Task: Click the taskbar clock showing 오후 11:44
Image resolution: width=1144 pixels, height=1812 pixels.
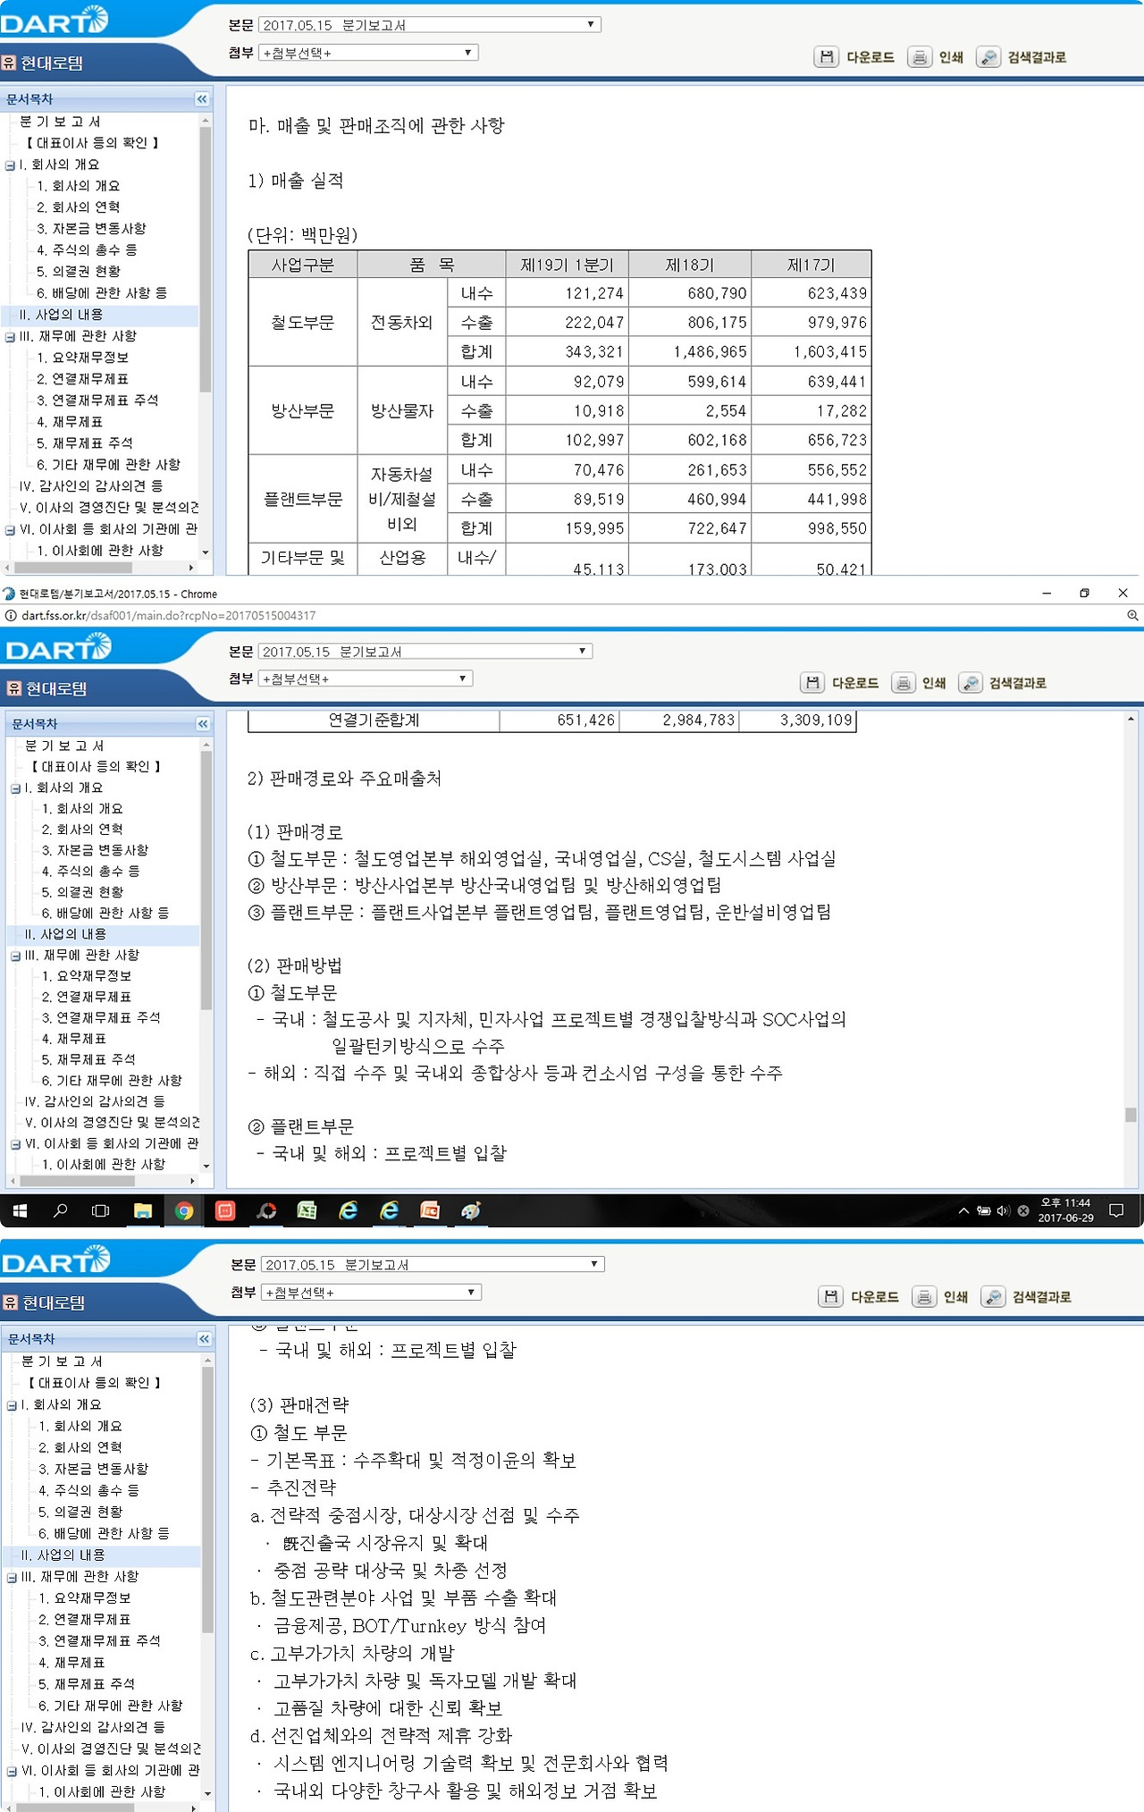Action: tap(1065, 1210)
